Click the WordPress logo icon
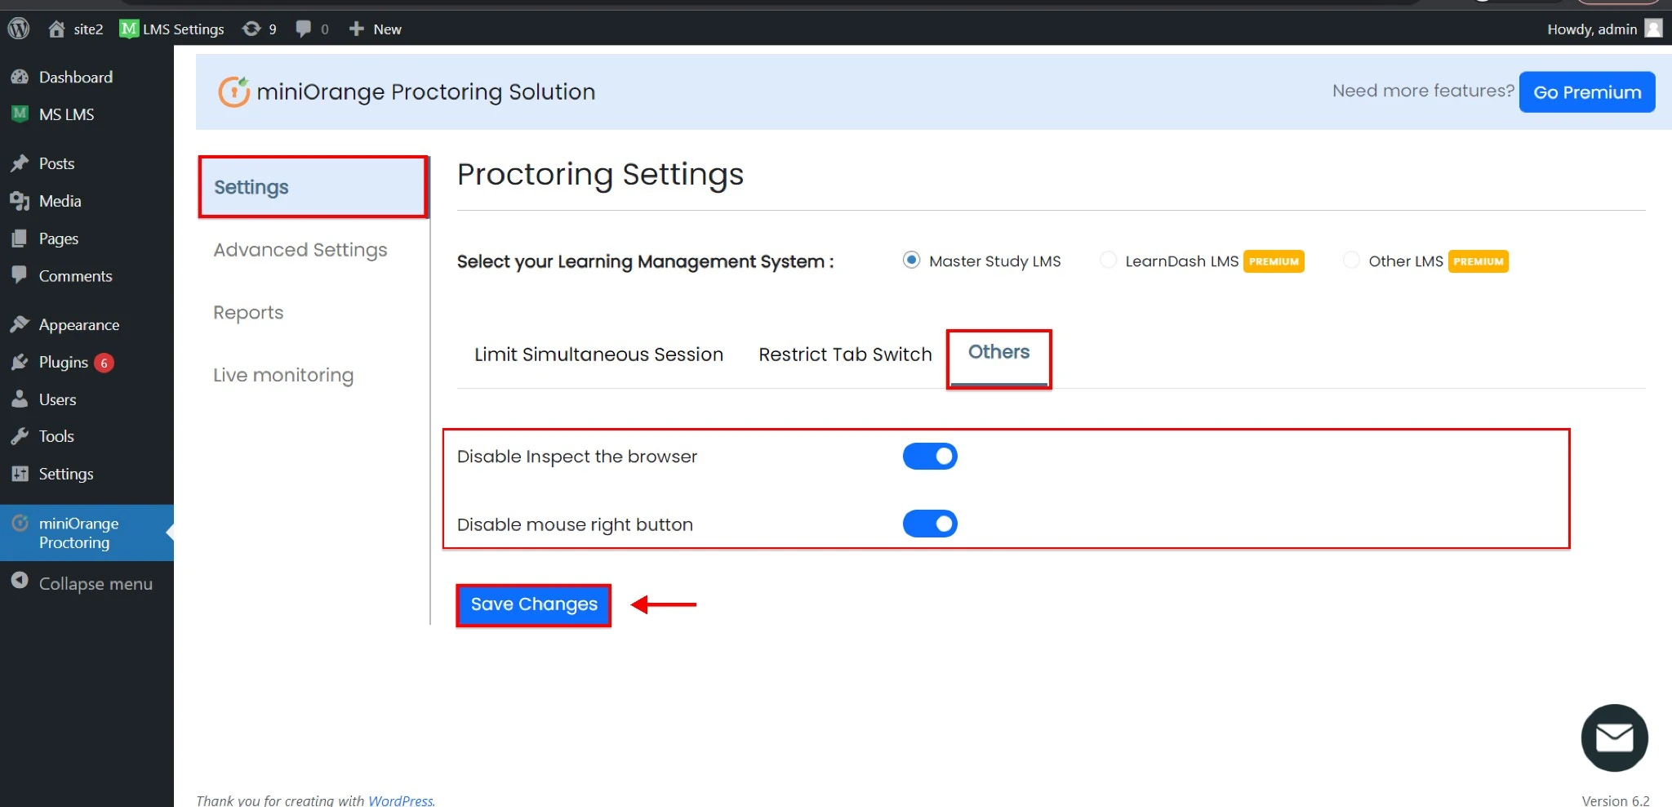Screen dimensions: 1672x807 pos(19,29)
